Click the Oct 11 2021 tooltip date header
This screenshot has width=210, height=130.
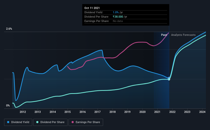(x=92, y=8)
